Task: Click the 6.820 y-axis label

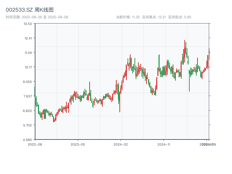Action: (27, 111)
